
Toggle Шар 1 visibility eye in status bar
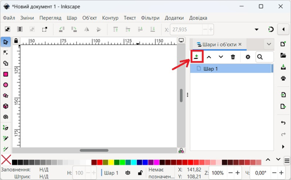pyautogui.click(x=128, y=173)
